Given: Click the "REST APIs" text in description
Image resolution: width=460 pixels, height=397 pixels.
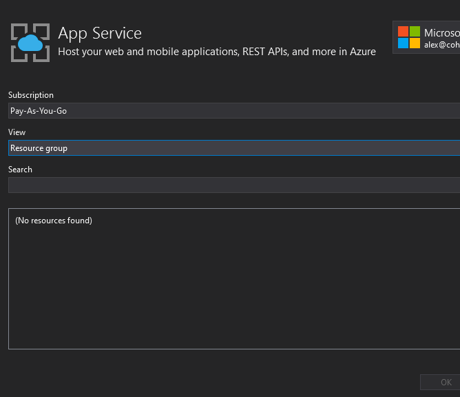Looking at the screenshot, I should [x=265, y=52].
